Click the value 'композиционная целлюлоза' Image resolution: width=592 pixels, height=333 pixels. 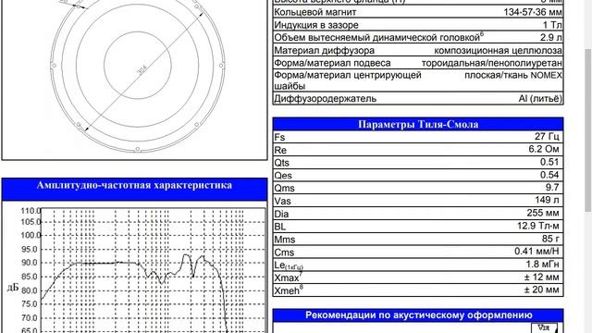tap(498, 50)
